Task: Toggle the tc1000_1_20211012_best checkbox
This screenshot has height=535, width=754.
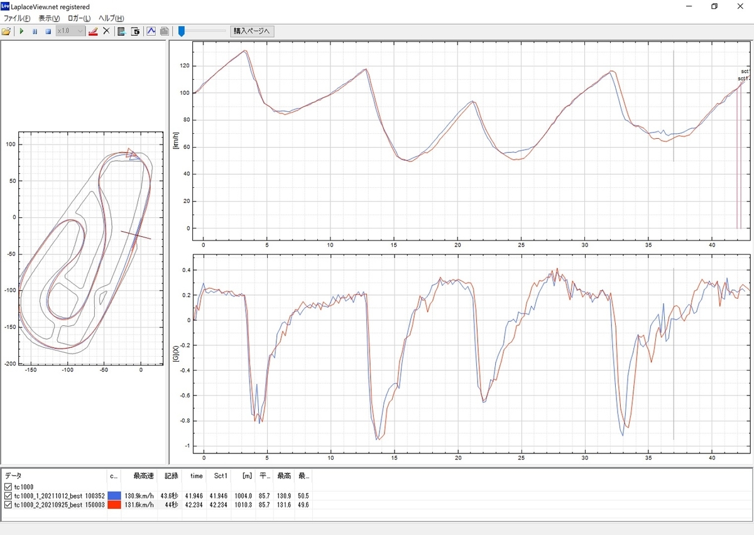Action: tap(8, 495)
